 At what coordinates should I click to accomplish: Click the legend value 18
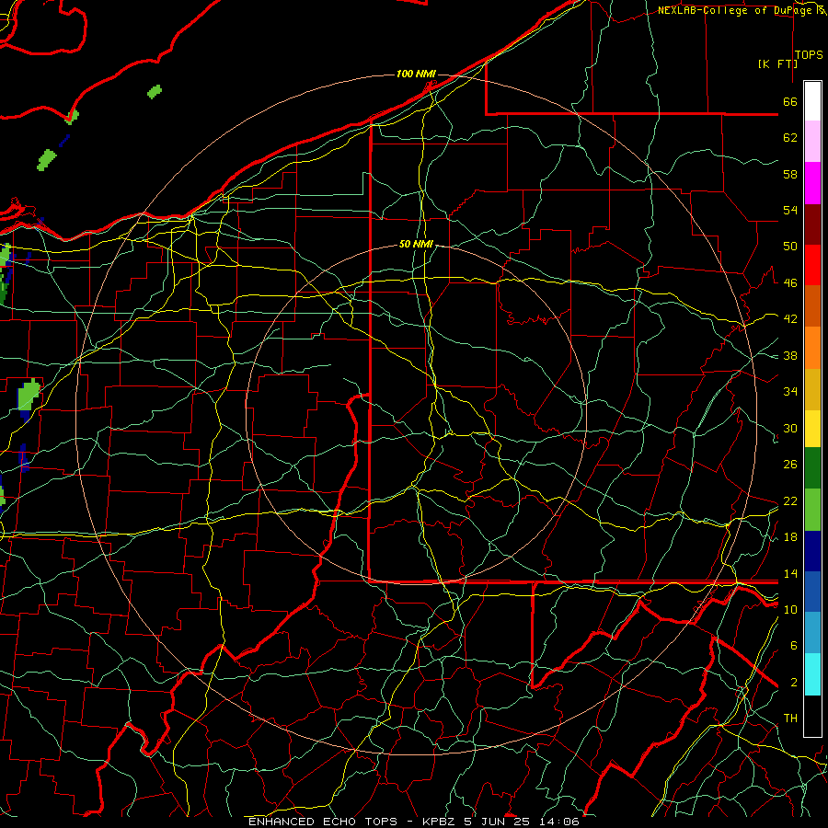pyautogui.click(x=790, y=537)
